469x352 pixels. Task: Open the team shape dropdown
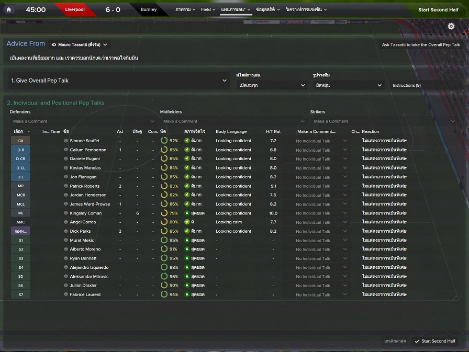349,85
